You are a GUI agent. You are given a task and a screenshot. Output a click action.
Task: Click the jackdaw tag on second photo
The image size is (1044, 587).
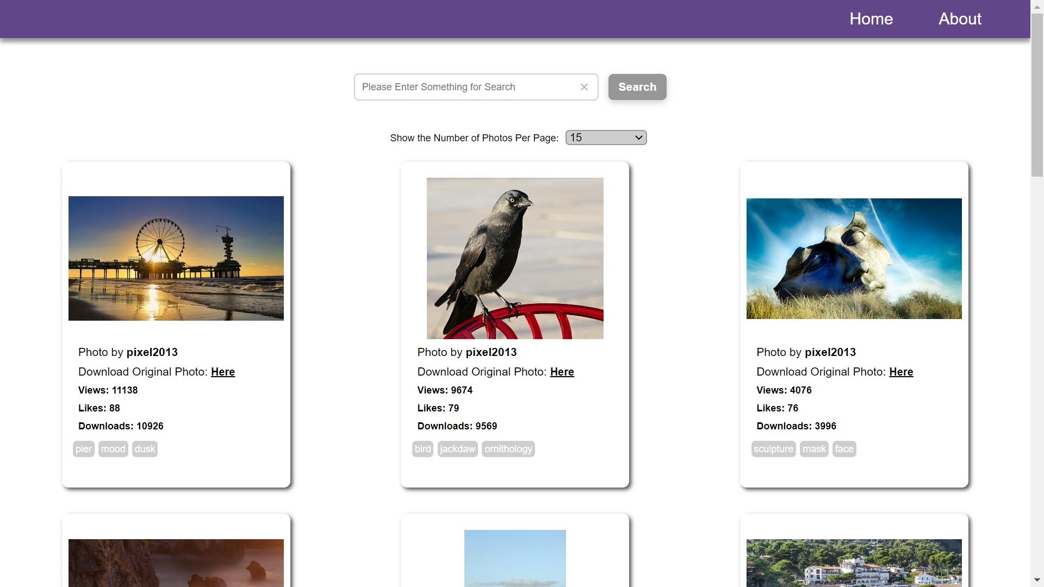(x=457, y=448)
